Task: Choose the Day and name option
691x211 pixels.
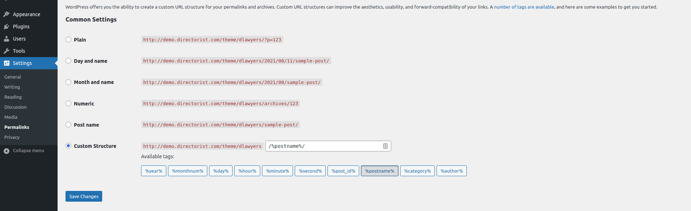Action: tap(68, 61)
